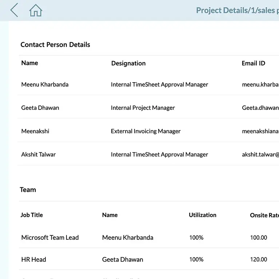Click Geeta Dhawan in Team table

pos(123,259)
